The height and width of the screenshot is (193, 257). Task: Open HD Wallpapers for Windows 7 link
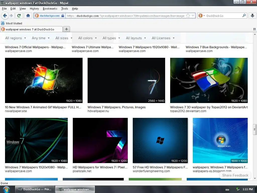(x=100, y=167)
